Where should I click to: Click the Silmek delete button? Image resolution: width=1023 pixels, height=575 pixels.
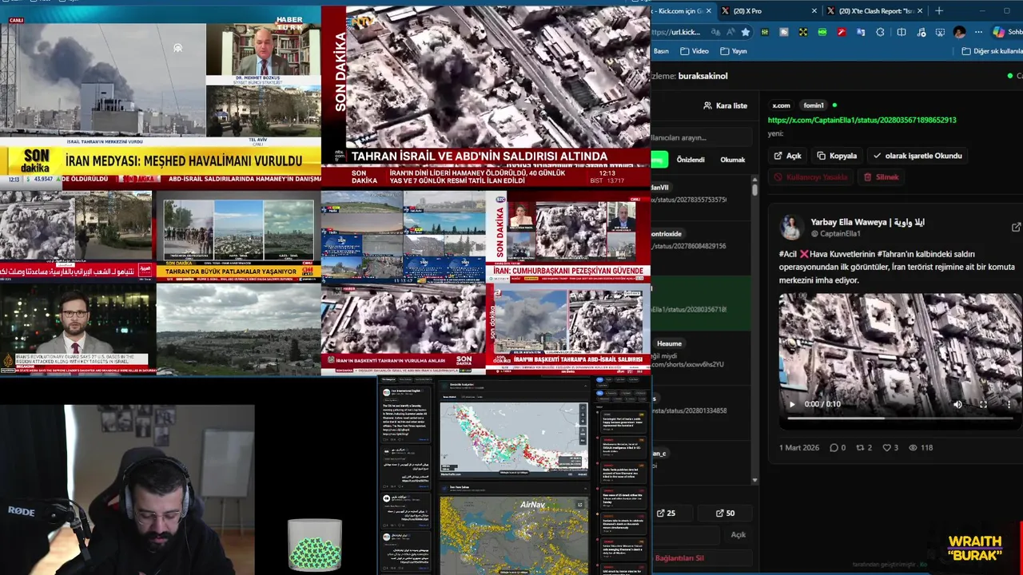(882, 177)
